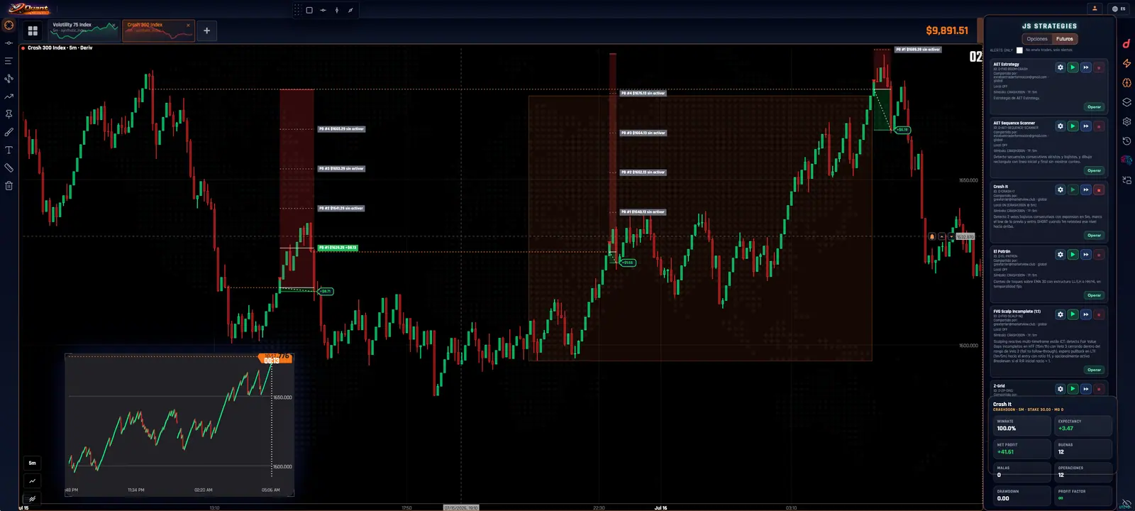
Task: Open the user profile icon
Action: click(x=1095, y=9)
